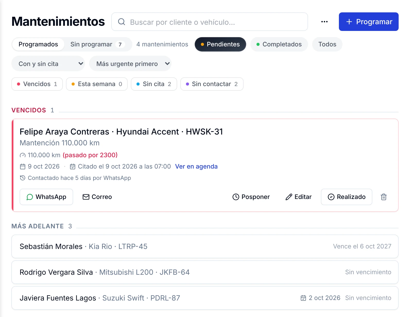Click the search magnifier icon
The image size is (411, 317).
click(x=122, y=22)
